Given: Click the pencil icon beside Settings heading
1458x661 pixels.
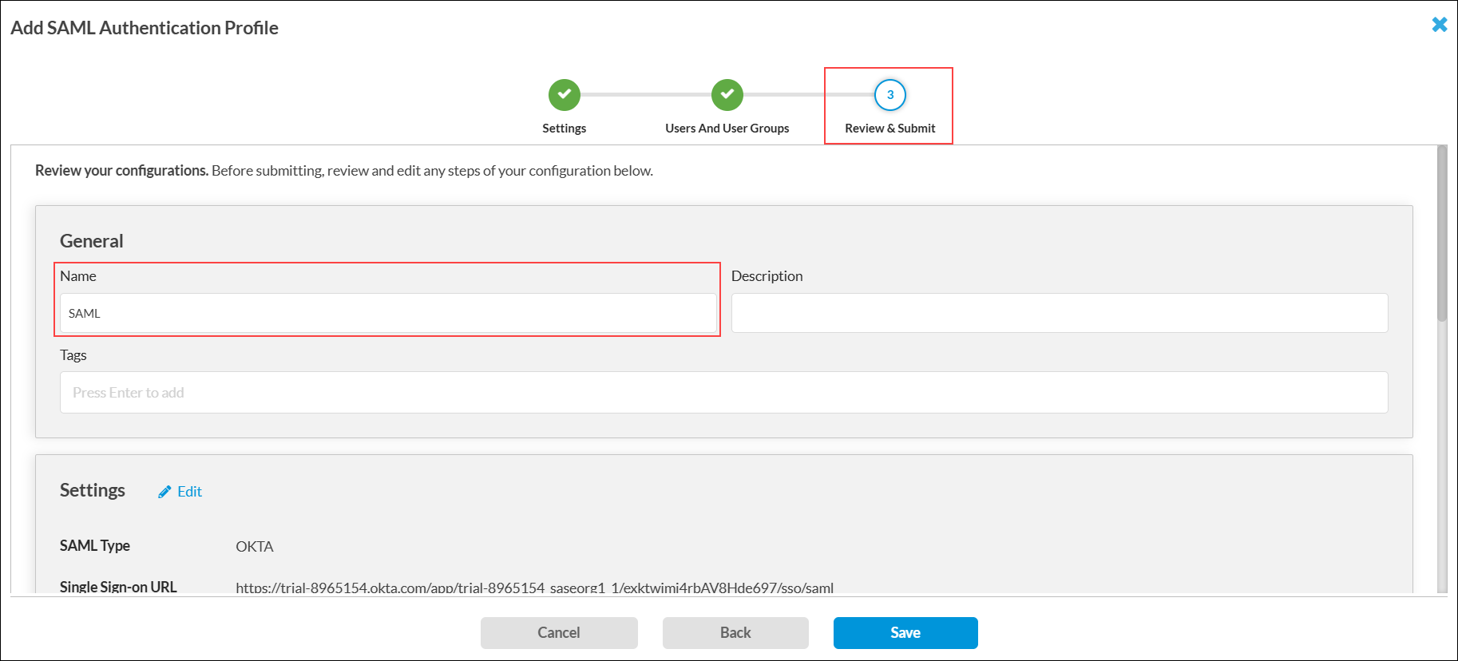Looking at the screenshot, I should (x=164, y=492).
